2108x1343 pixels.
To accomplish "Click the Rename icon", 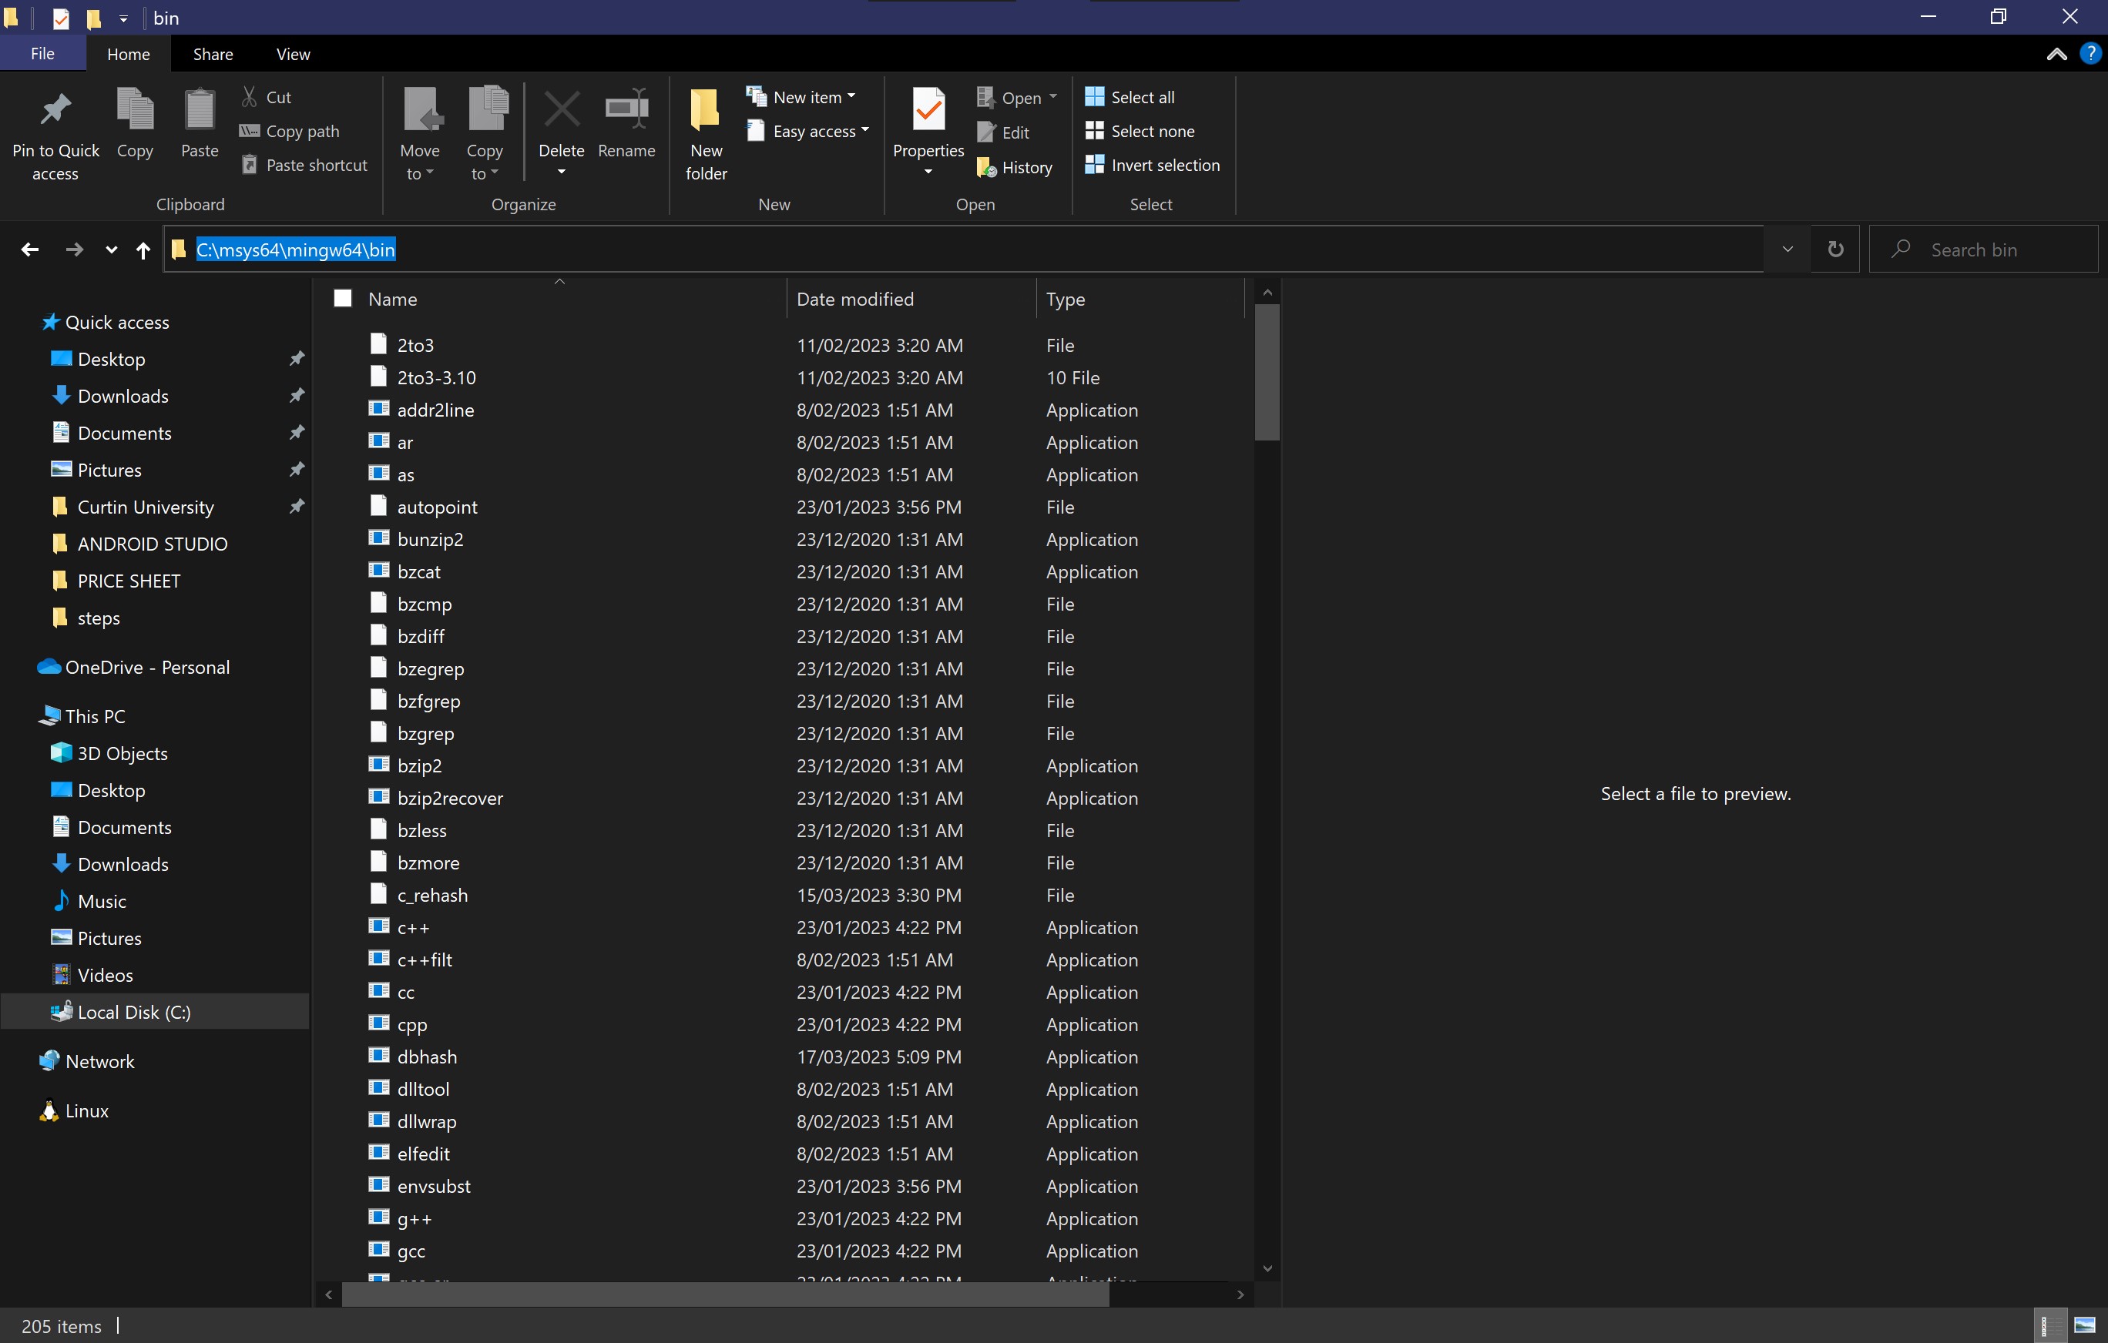I will pos(627,110).
